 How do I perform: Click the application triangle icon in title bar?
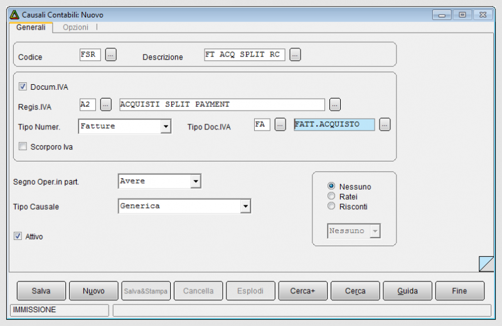click(14, 14)
